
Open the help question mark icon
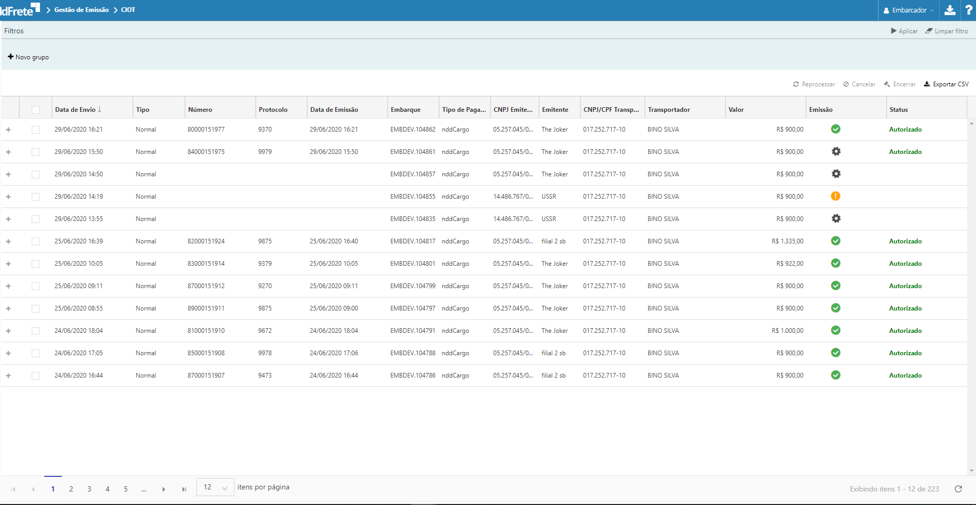point(969,10)
